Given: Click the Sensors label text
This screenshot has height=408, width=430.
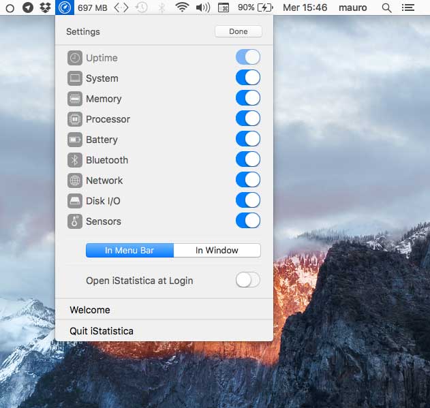Looking at the screenshot, I should (104, 221).
